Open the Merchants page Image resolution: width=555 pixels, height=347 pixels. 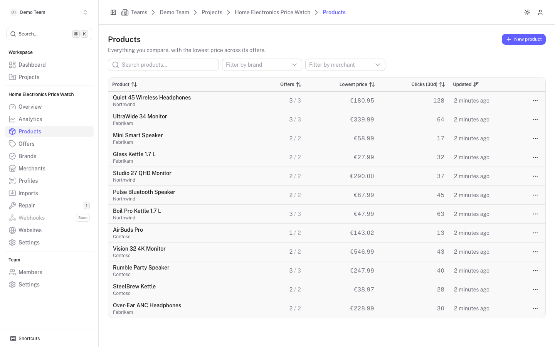49,168
